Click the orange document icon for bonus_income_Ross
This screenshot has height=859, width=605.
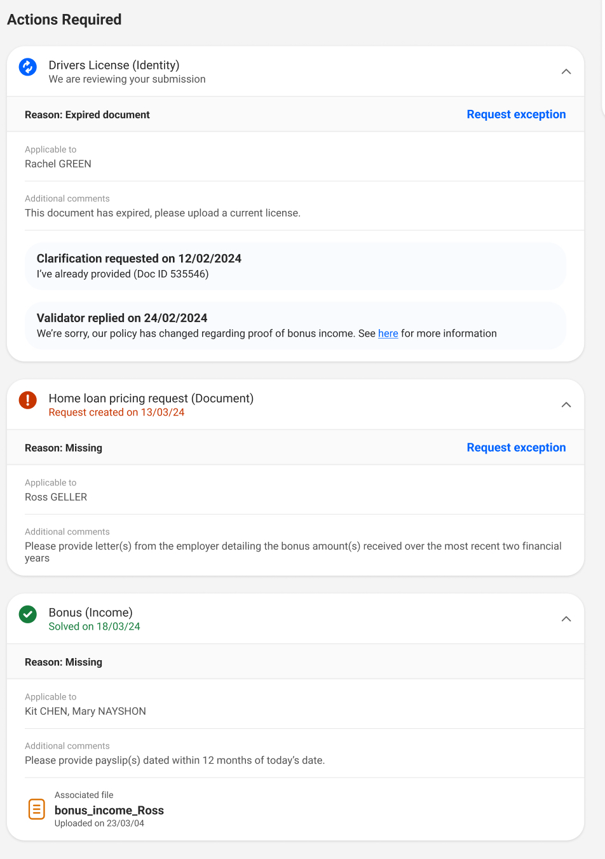[37, 809]
